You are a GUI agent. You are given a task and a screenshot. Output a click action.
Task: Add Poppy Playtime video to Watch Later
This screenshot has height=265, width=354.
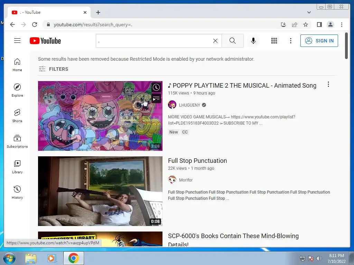pyautogui.click(x=156, y=87)
